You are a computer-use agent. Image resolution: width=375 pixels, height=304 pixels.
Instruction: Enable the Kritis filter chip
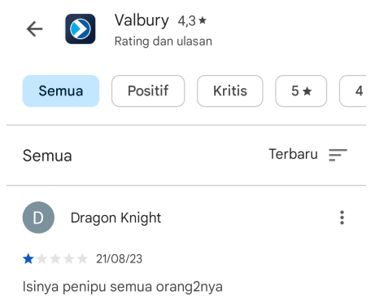(x=230, y=91)
